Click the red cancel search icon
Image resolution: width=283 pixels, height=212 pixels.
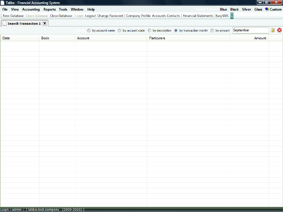coord(279,30)
